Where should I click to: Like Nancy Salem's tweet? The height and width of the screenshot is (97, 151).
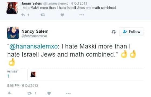(49, 93)
